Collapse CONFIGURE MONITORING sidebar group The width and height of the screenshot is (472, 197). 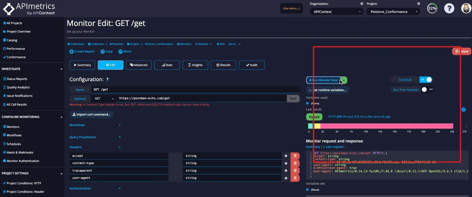coord(62,117)
